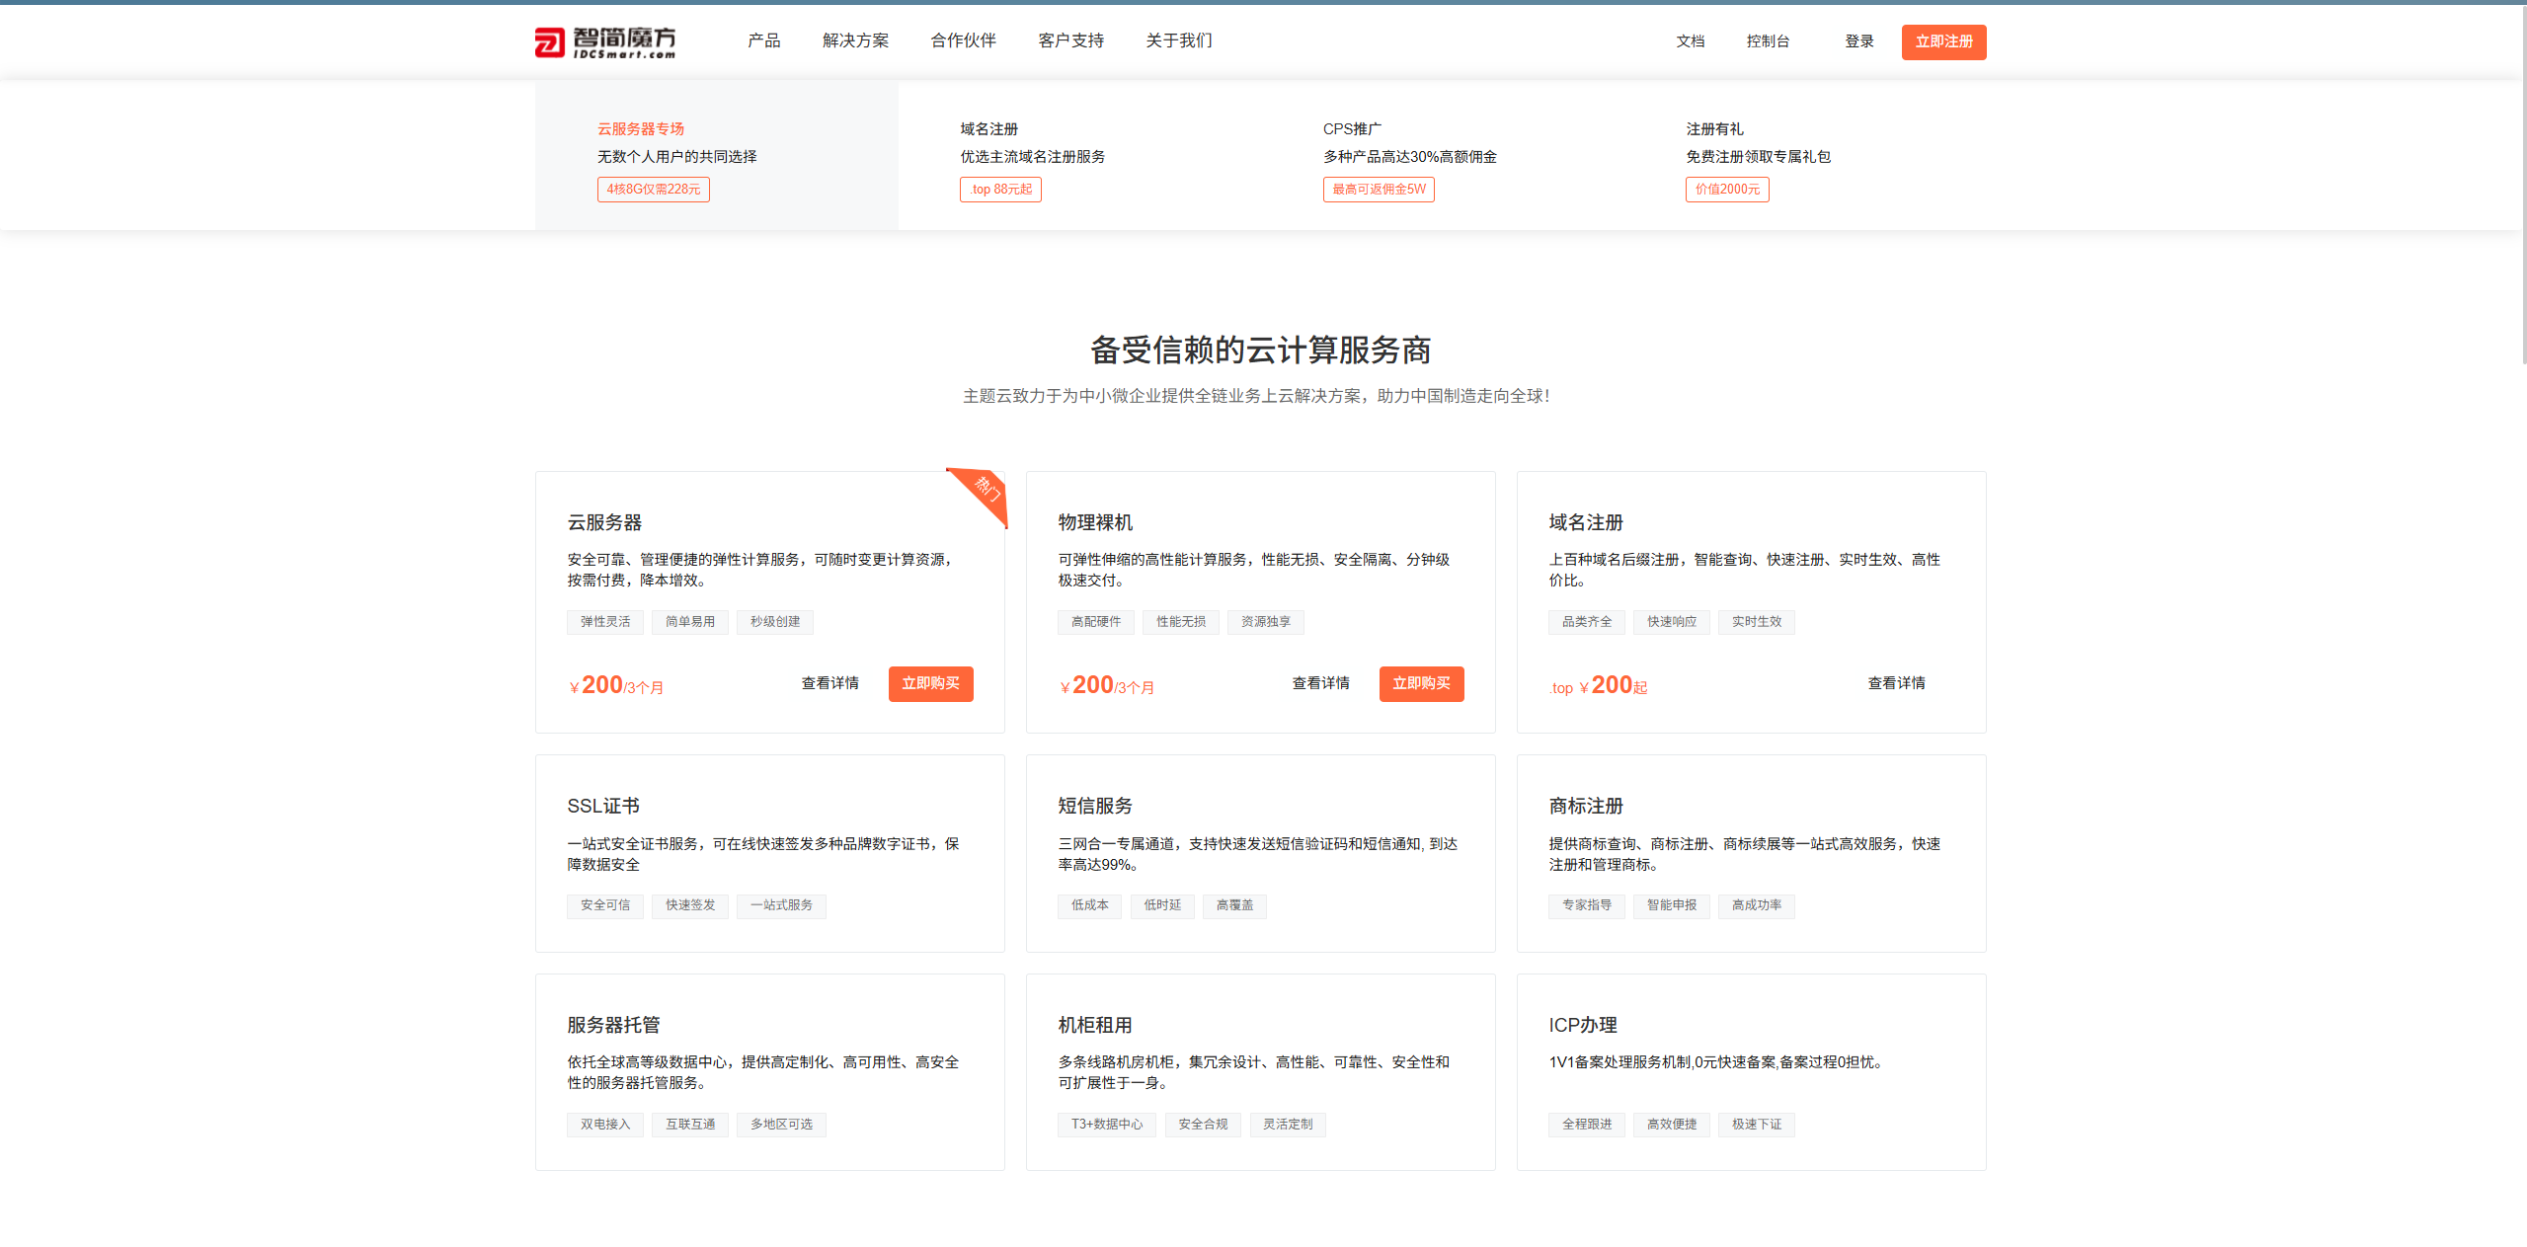Open the ICP办理 card title
This screenshot has width=2527, height=1247.
coord(1583,1025)
